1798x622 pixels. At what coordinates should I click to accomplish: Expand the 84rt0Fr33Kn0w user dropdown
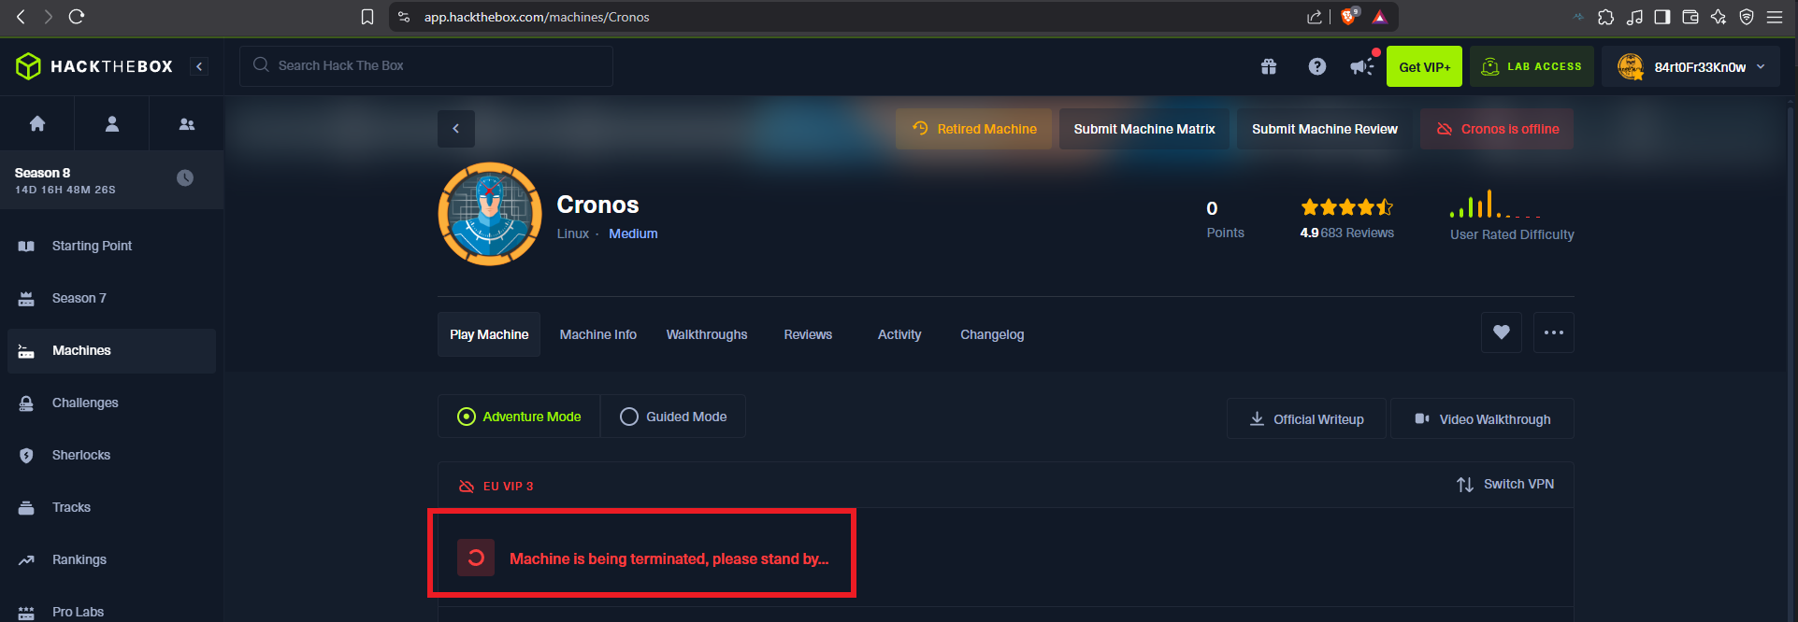[1691, 66]
